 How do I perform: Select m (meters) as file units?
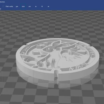48,6
